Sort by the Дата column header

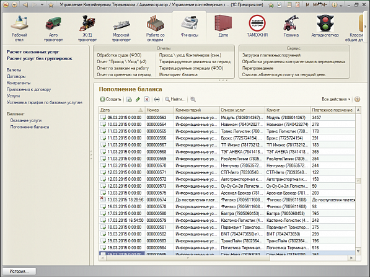(121, 110)
